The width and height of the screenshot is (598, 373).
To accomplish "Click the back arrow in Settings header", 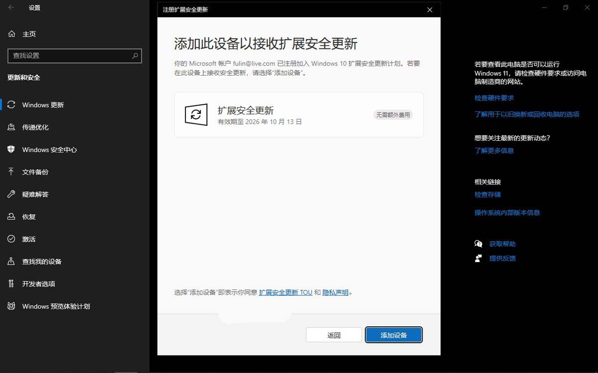I will coord(11,7).
